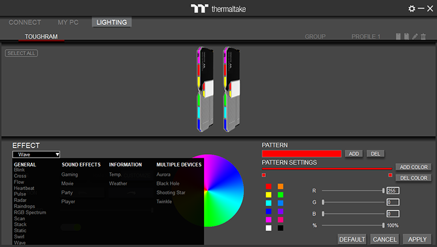Delete profile using the trash icon
The height and width of the screenshot is (247, 437).
[424, 36]
